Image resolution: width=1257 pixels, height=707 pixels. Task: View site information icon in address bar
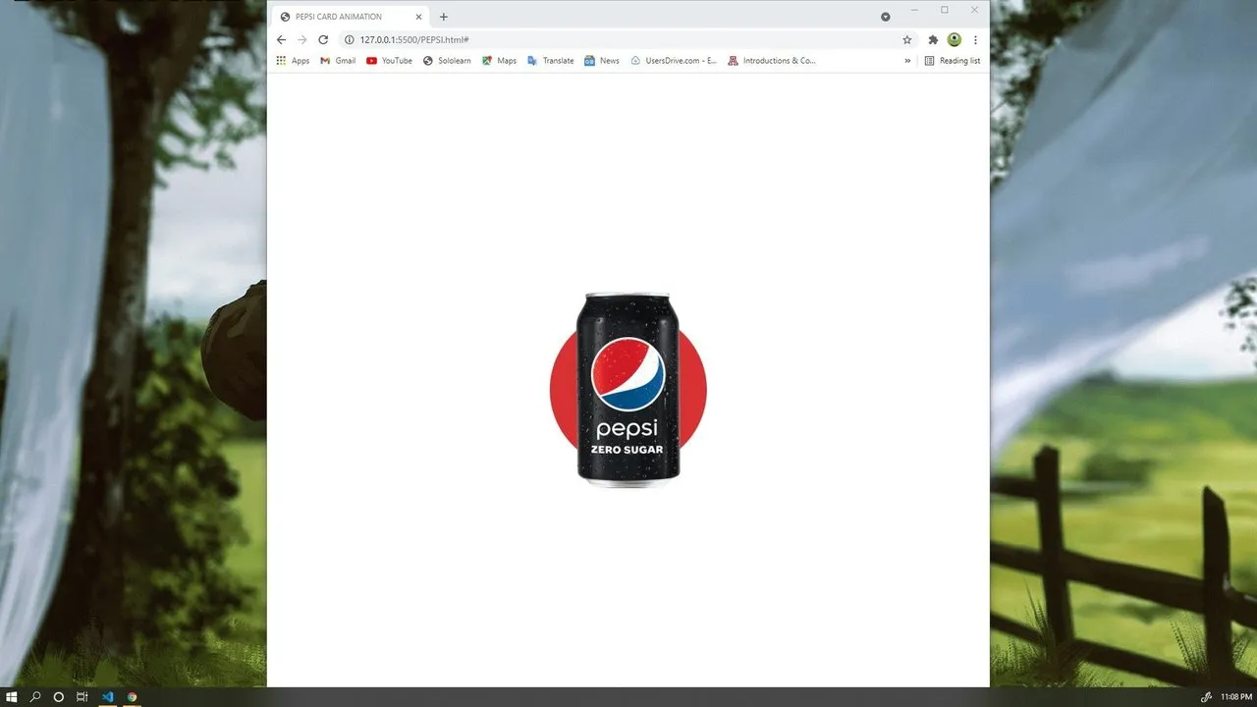(x=349, y=39)
